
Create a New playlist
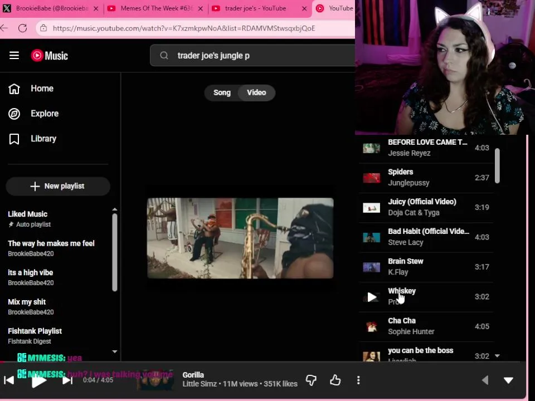57,186
